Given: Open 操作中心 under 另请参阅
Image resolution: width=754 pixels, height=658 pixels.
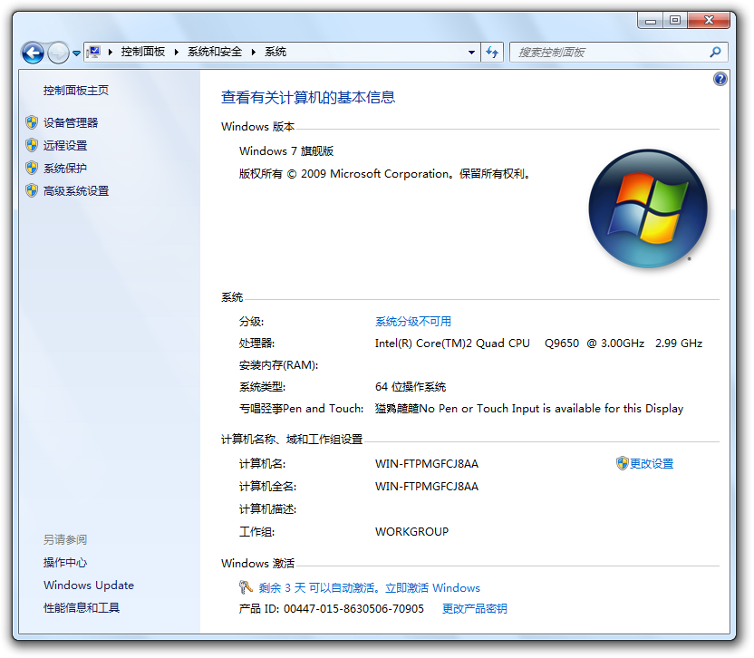Looking at the screenshot, I should pyautogui.click(x=65, y=563).
